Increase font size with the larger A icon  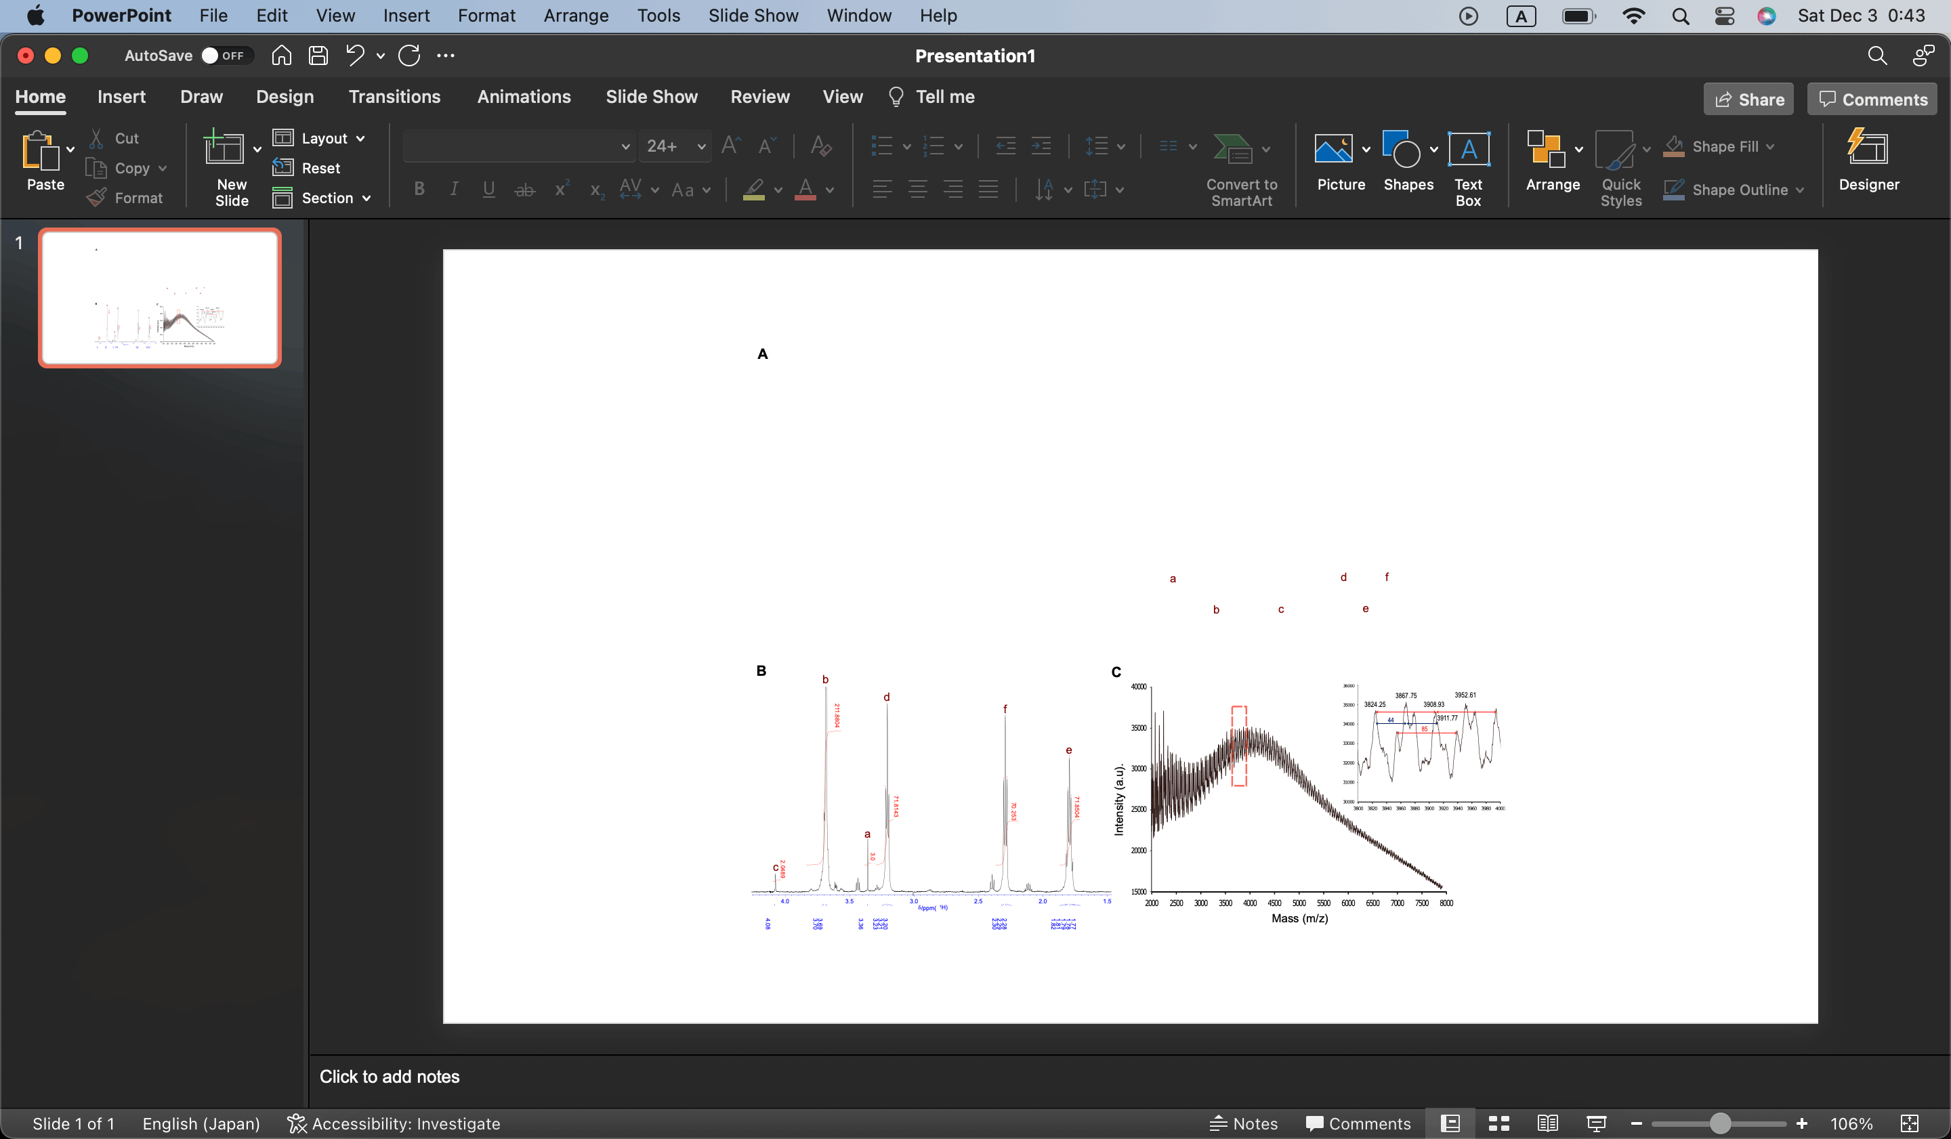pos(730,146)
